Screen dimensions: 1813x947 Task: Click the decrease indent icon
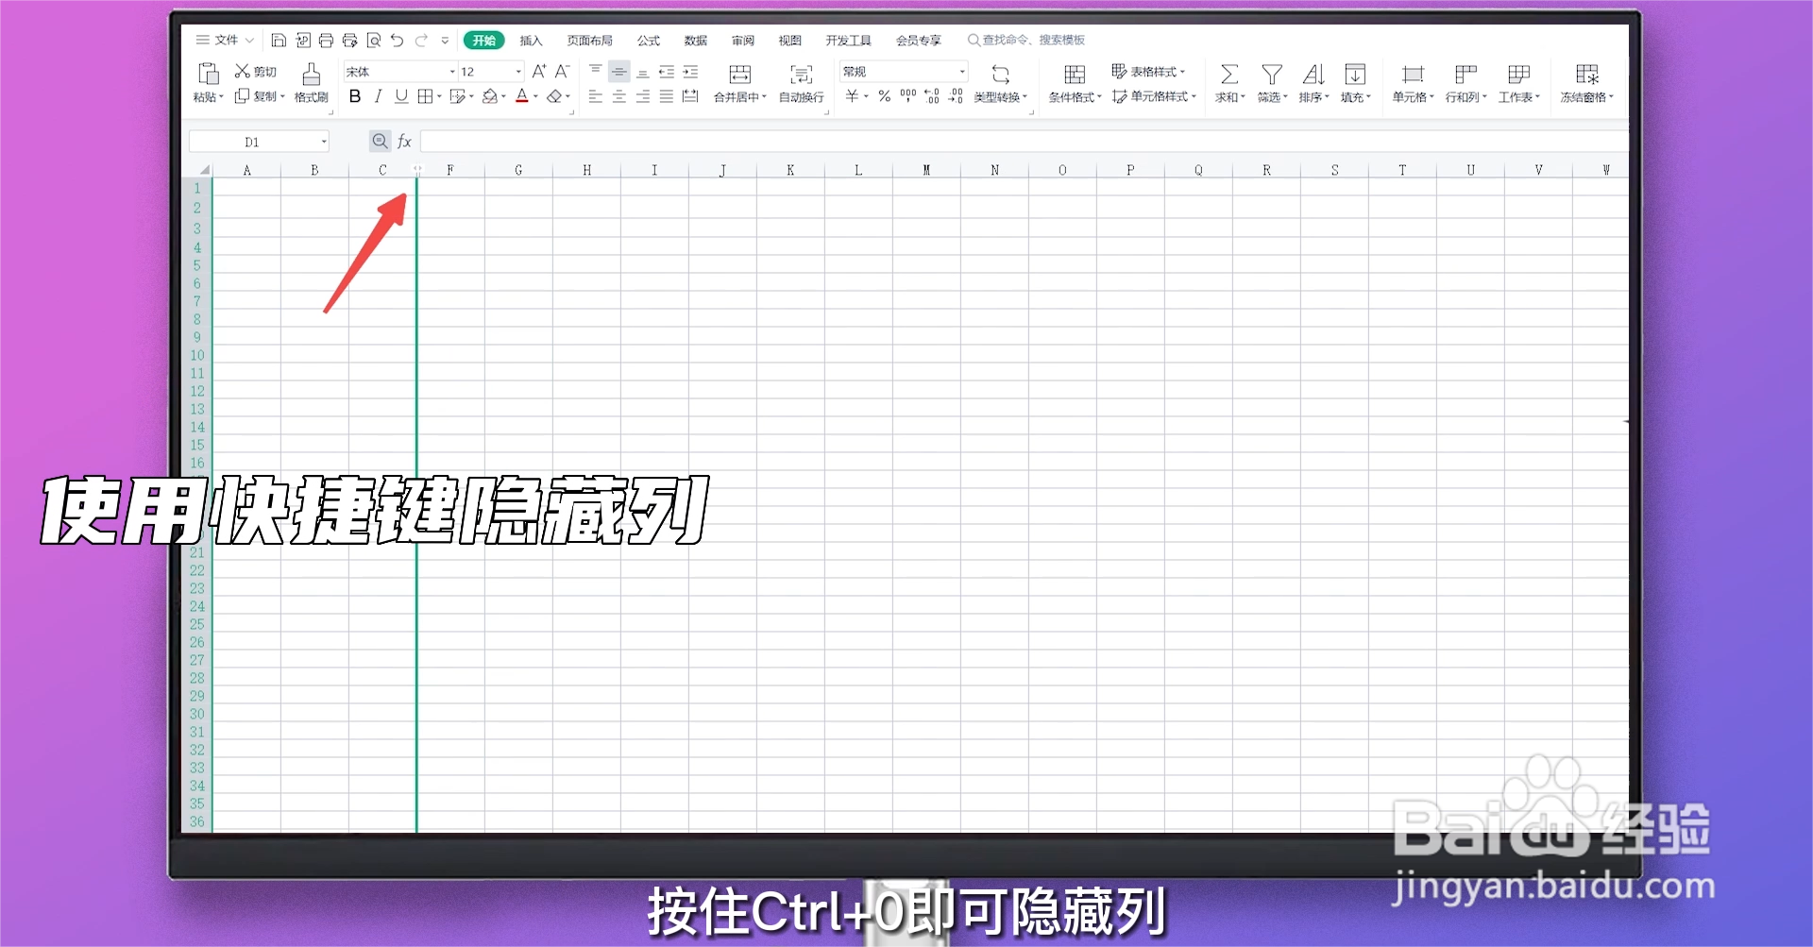[667, 72]
